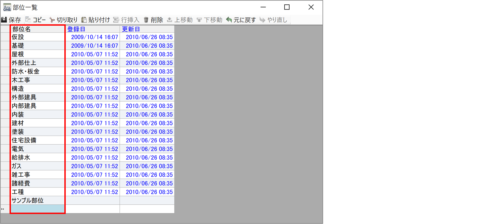Select the 切り取り cut scissors icon
The image size is (484, 224).
(x=52, y=20)
